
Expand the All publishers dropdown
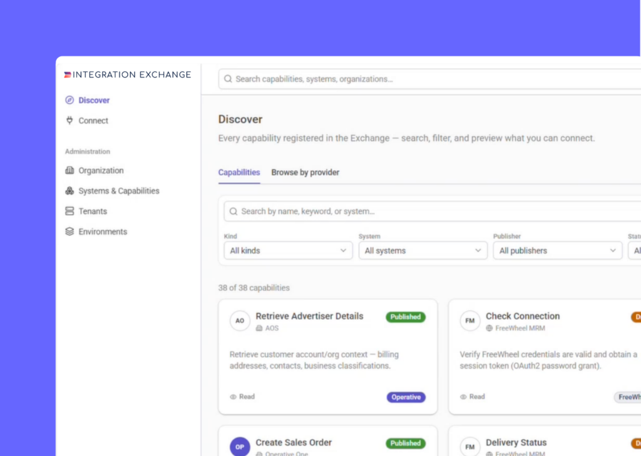pyautogui.click(x=558, y=250)
